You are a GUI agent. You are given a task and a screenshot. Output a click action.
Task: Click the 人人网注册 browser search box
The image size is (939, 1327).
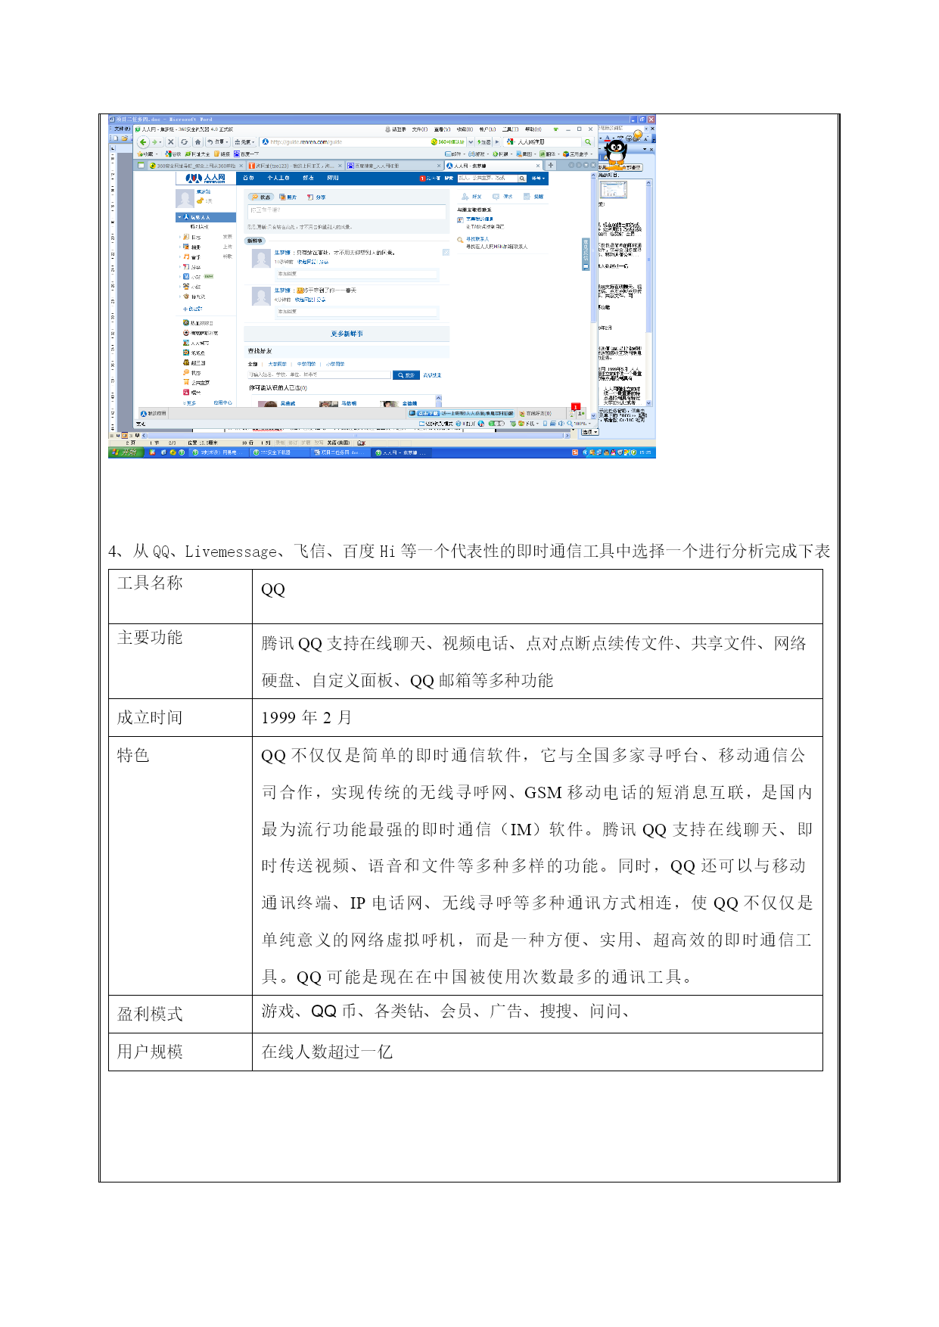(x=543, y=141)
